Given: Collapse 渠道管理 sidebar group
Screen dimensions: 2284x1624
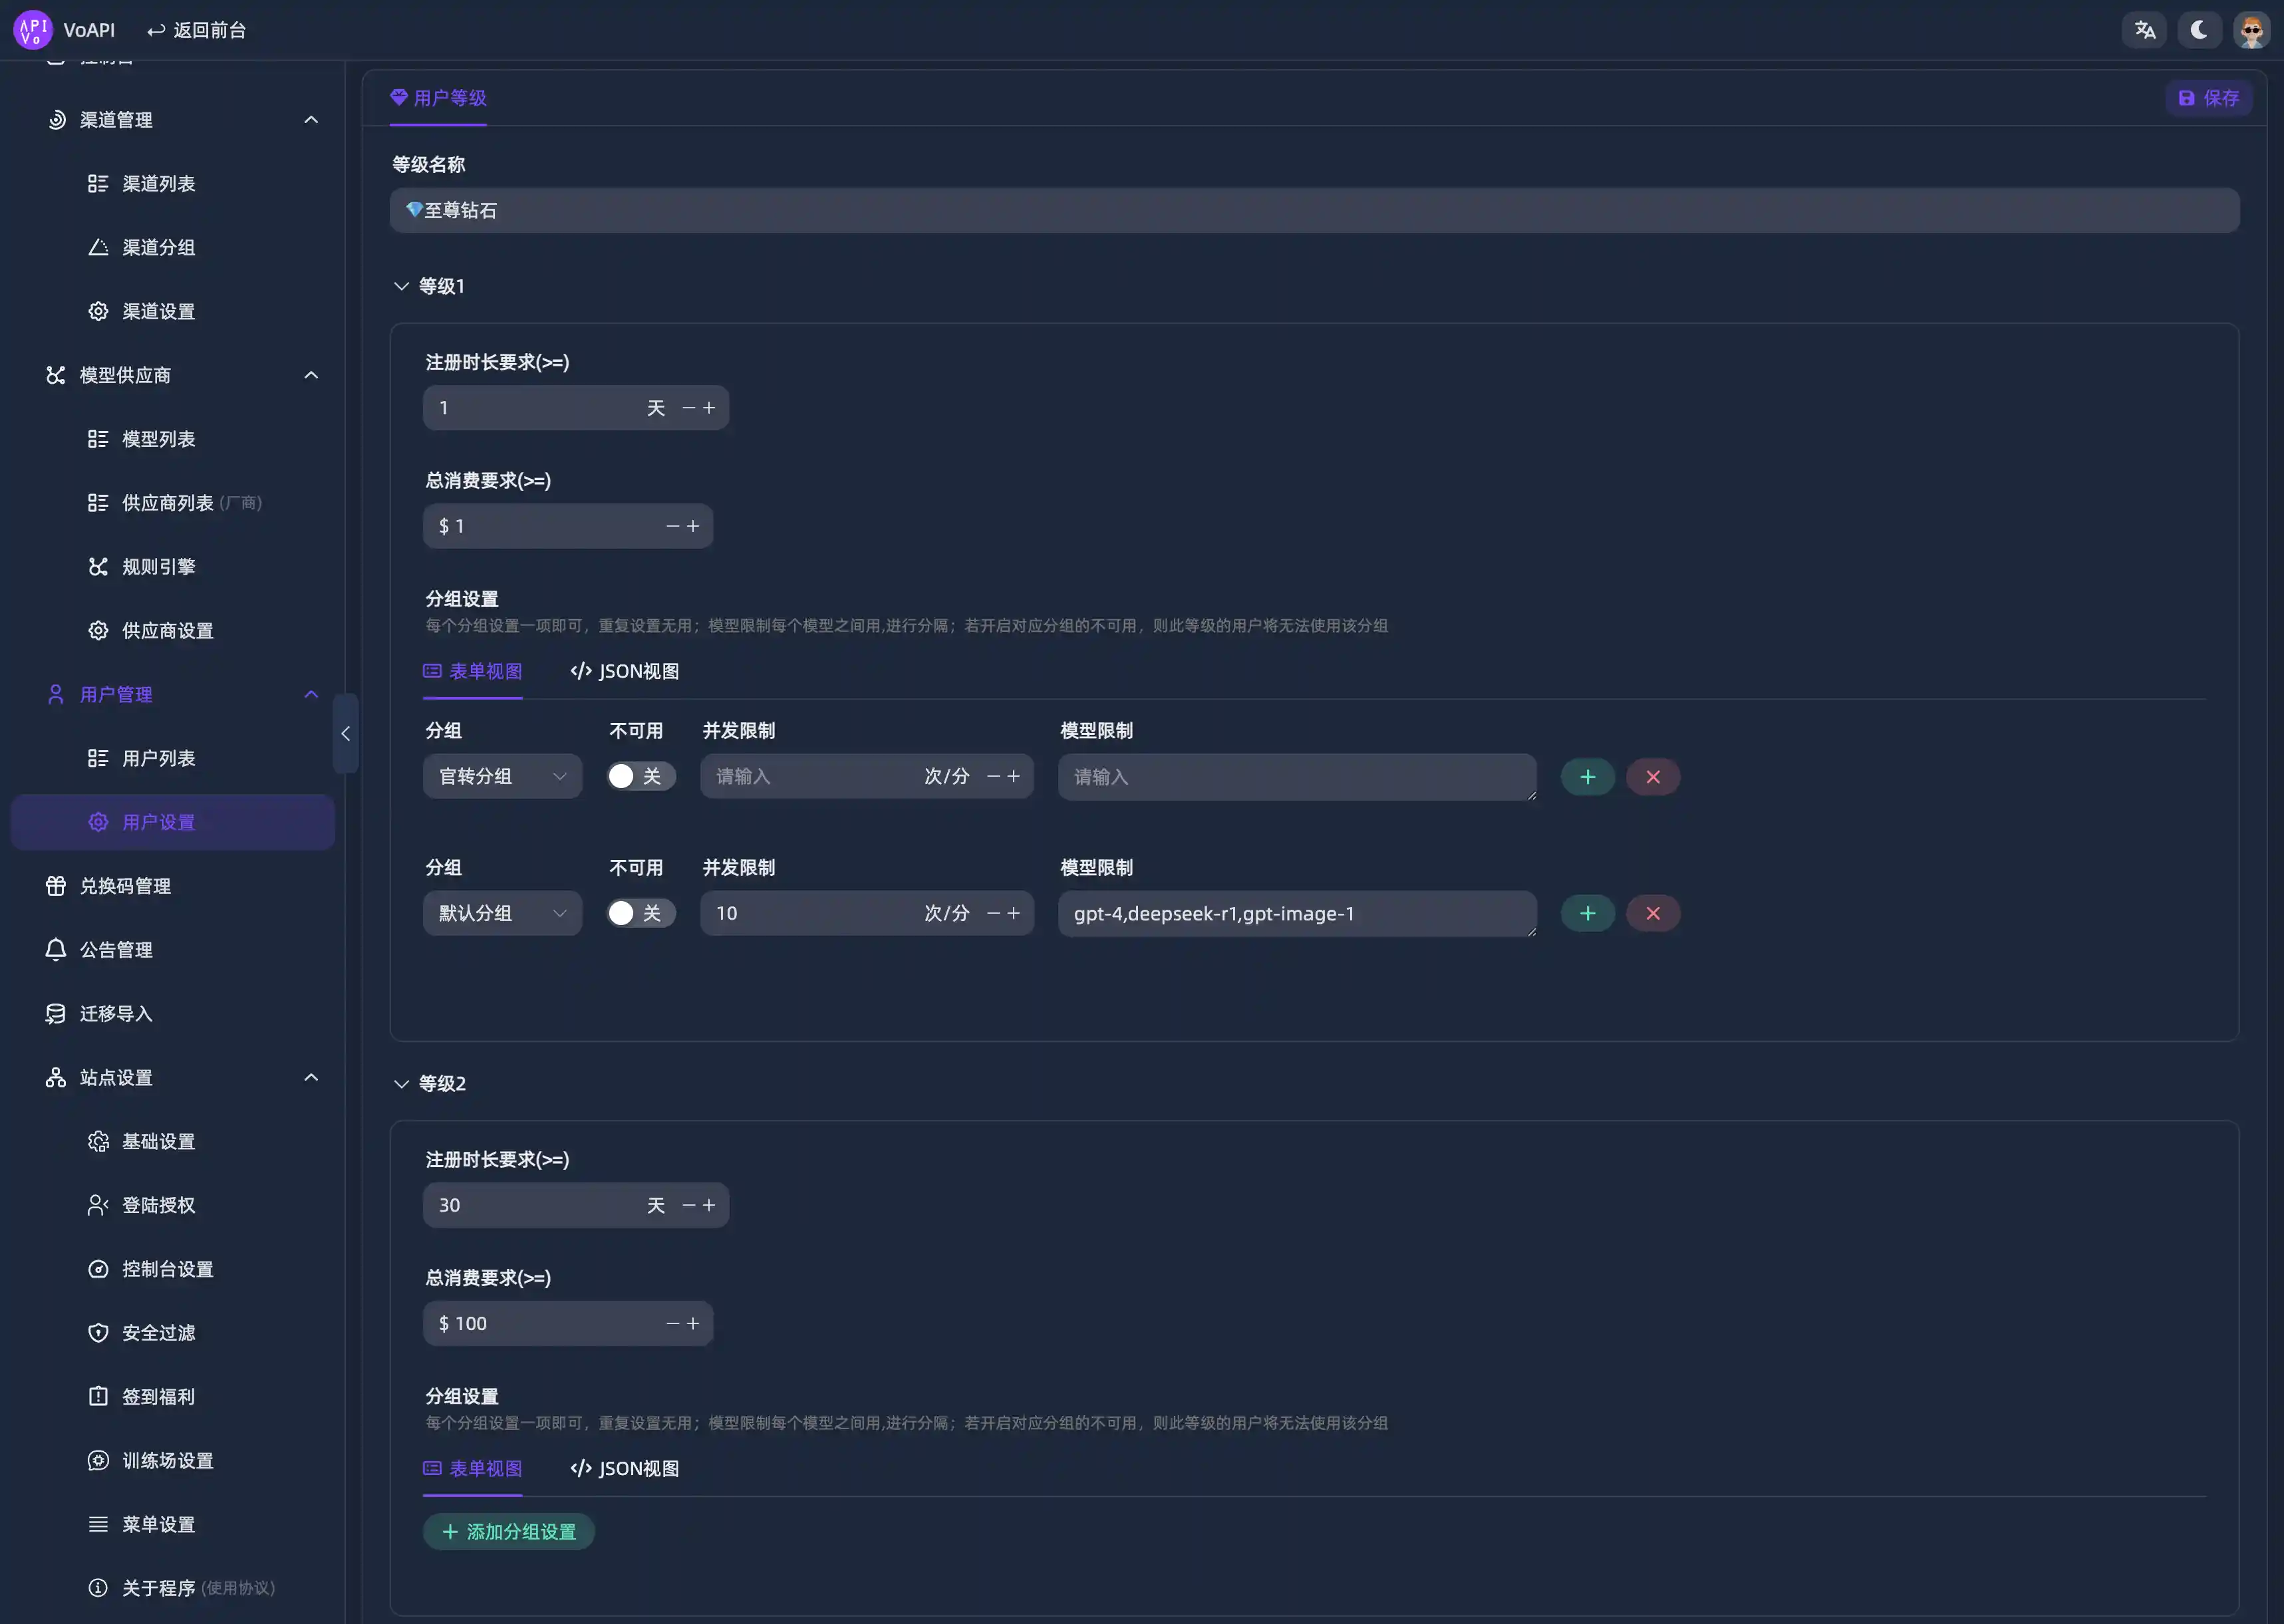Looking at the screenshot, I should (311, 120).
